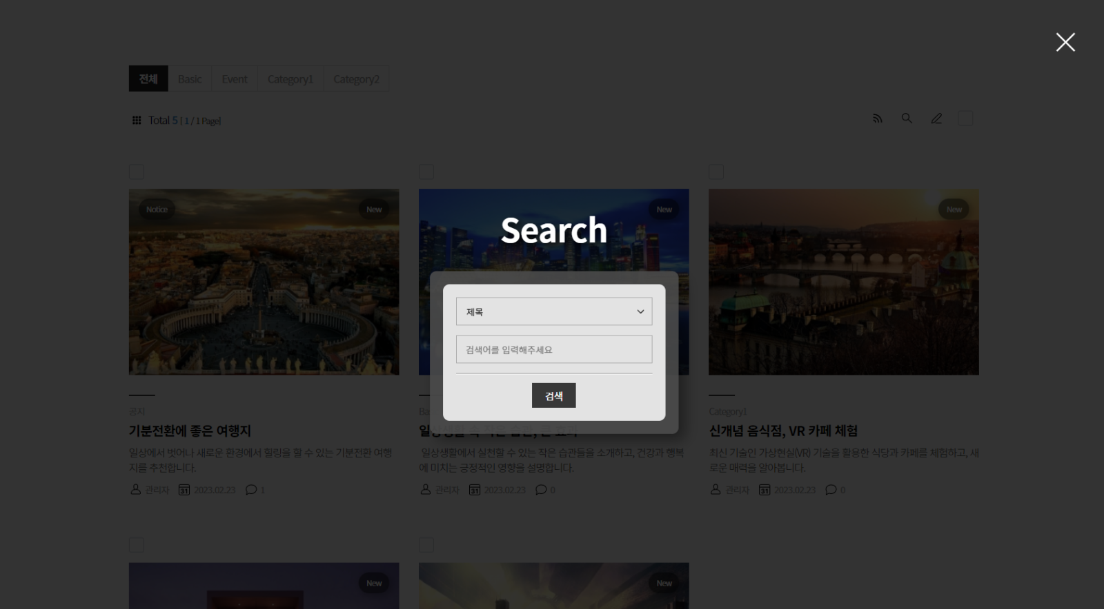Check the box above the bottom-middle card
This screenshot has height=609, width=1104.
click(x=426, y=545)
